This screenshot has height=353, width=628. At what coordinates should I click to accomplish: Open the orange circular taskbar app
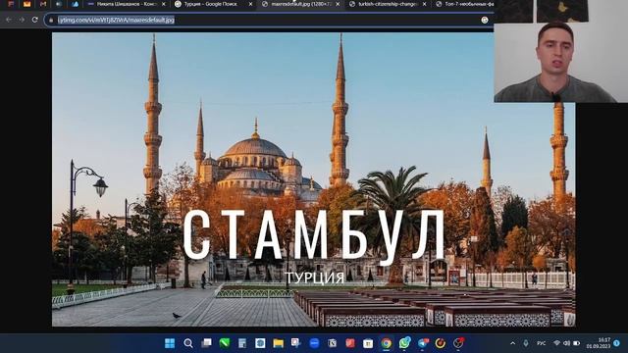point(441,343)
